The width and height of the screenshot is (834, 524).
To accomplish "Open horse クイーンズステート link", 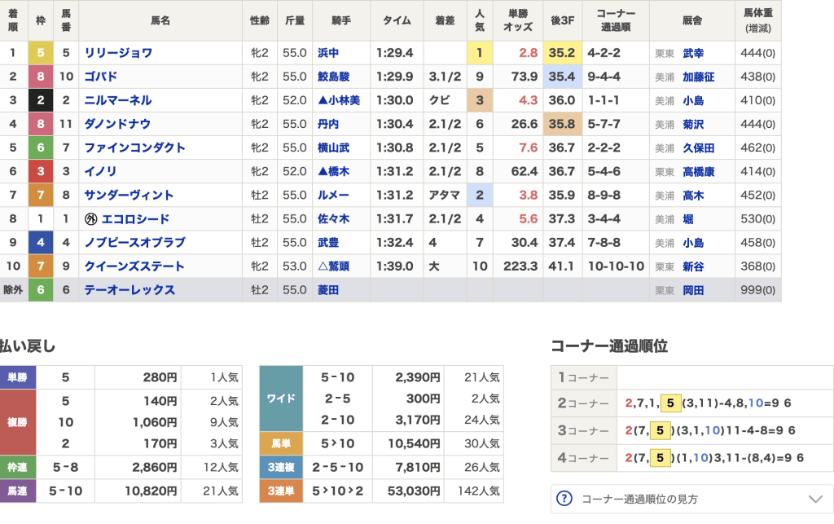I will click(x=134, y=266).
